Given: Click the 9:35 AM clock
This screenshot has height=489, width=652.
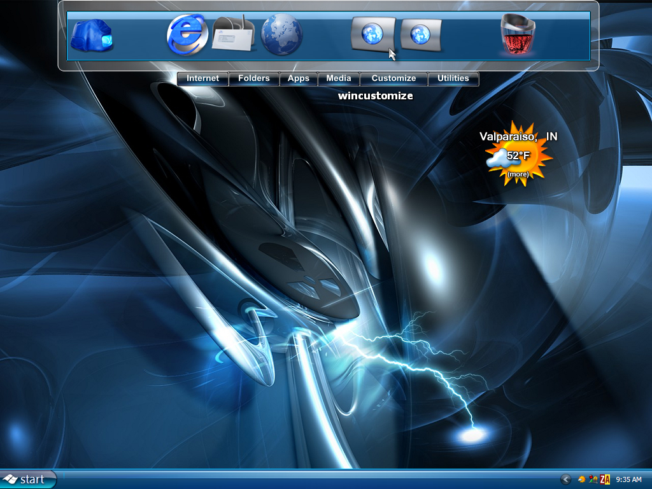Looking at the screenshot, I should 628,480.
